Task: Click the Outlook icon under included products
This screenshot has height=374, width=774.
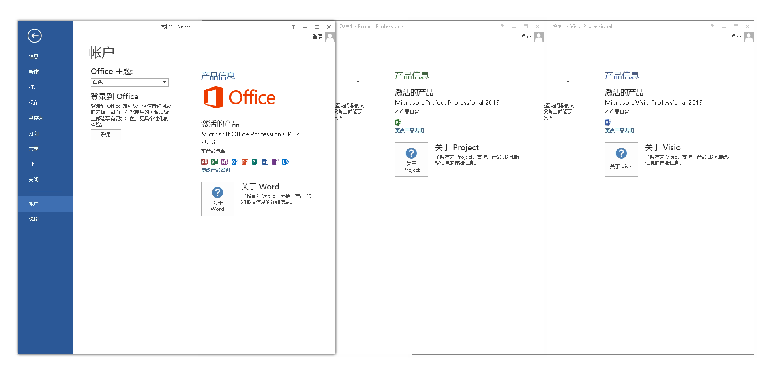Action: 235,162
